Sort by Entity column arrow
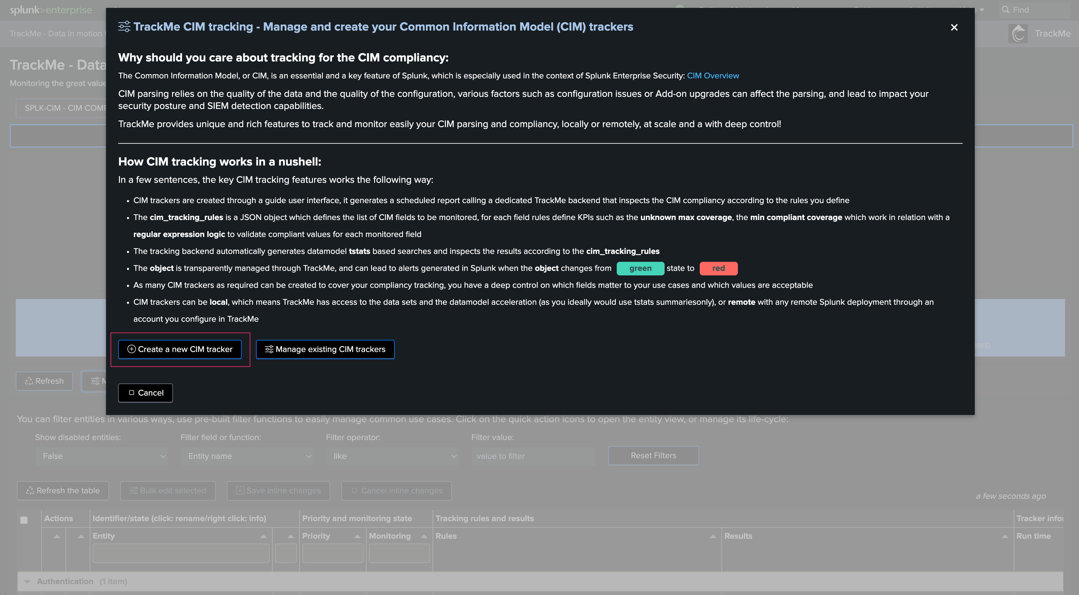This screenshot has width=1079, height=595. click(x=264, y=536)
